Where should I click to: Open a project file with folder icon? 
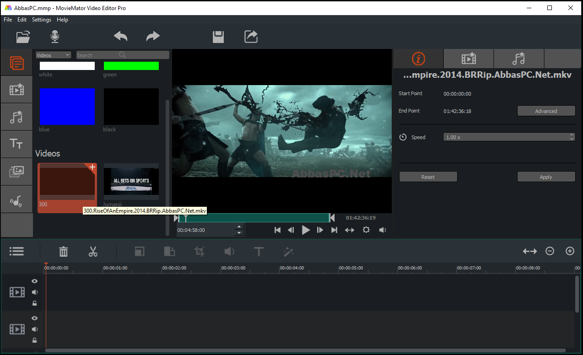click(x=23, y=37)
